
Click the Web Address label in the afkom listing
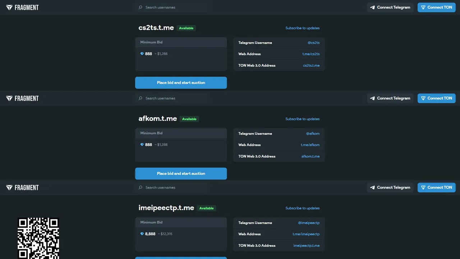click(x=249, y=145)
